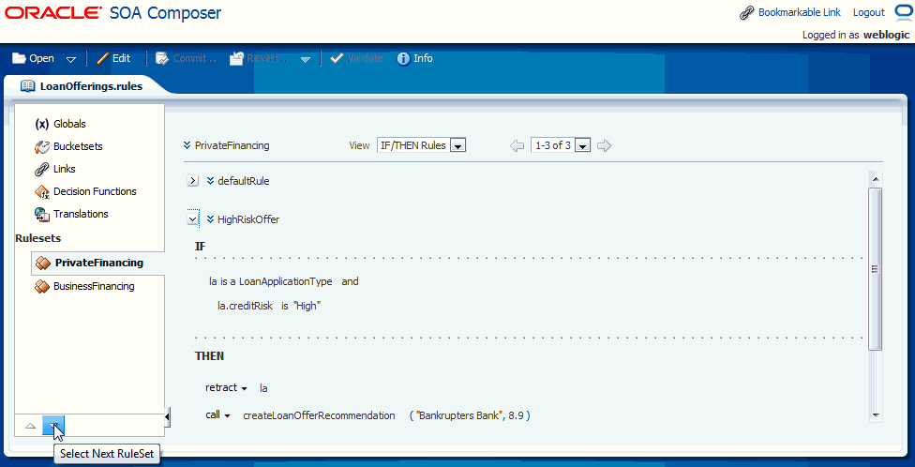This screenshot has height=467, width=915.
Task: Click the weblogic username text
Action: coord(887,35)
